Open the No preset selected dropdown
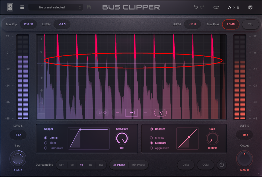The width and height of the screenshot is (262, 177). click(x=56, y=7)
